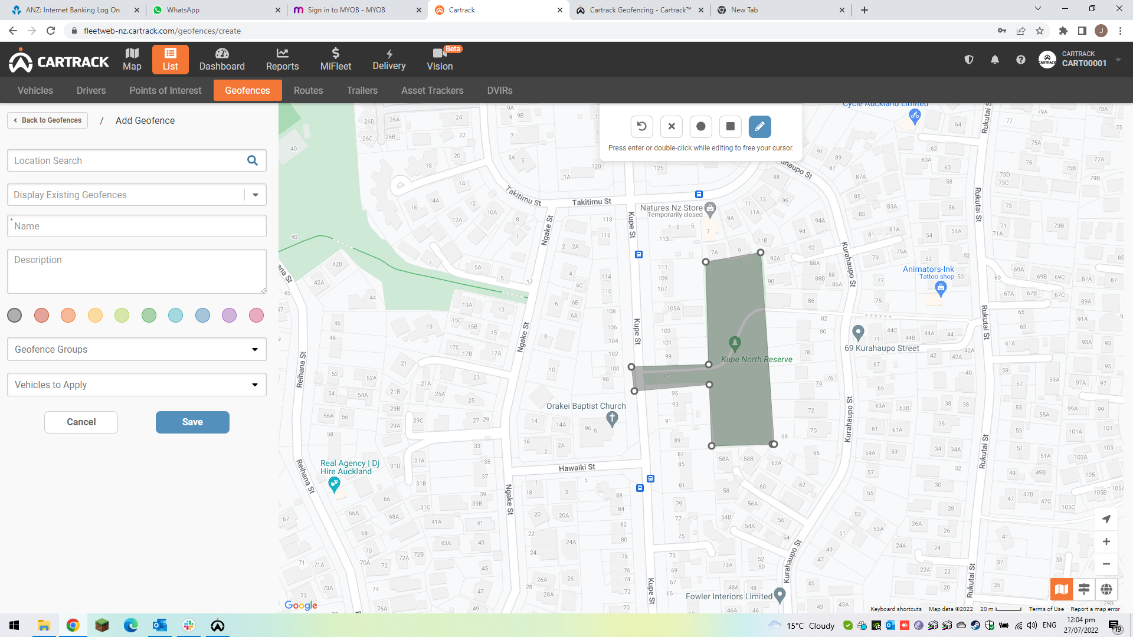The width and height of the screenshot is (1133, 637).
Task: Open the Geofence Groups dropdown
Action: [136, 349]
